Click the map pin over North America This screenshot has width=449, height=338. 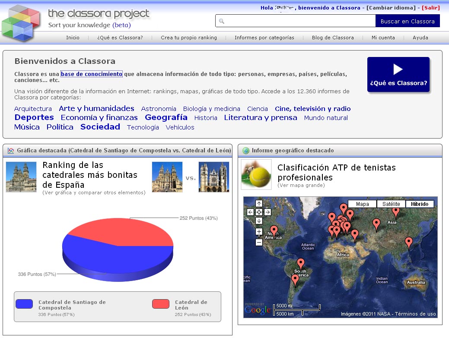(x=274, y=231)
